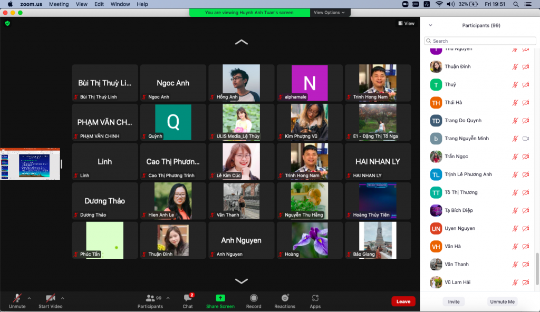Open the Apps icon in toolbar
540x312 pixels.
click(315, 298)
